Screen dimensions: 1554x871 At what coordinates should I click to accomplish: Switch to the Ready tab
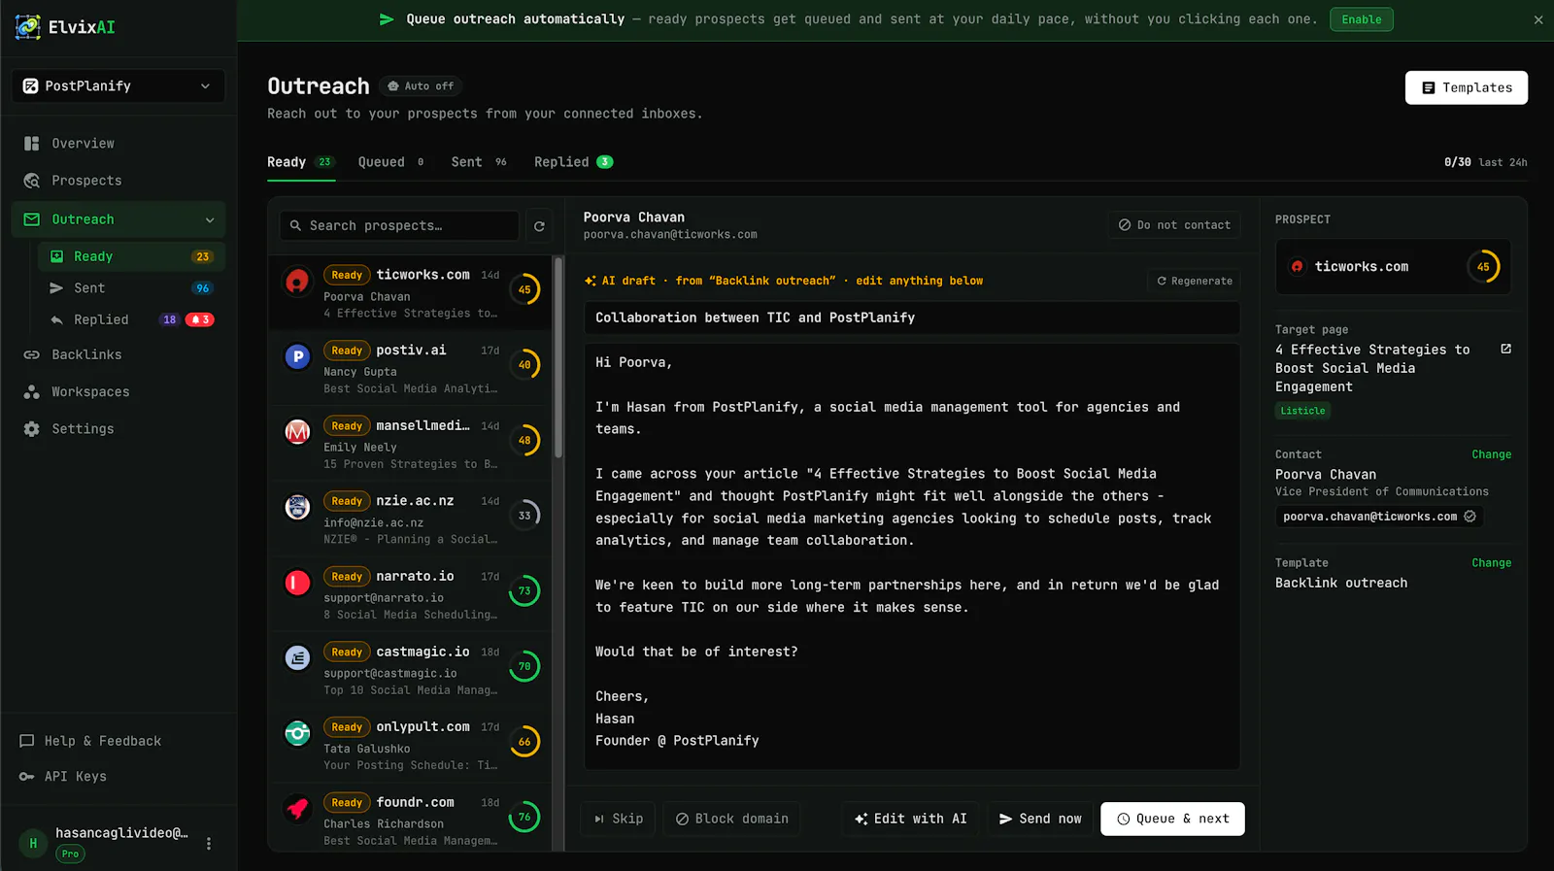300,162
